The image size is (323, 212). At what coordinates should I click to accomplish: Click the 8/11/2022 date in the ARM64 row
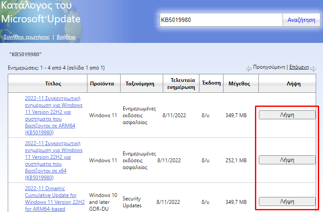pos(174,115)
